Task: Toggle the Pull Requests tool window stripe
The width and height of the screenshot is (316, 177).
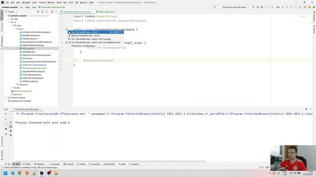Action: tap(2, 42)
